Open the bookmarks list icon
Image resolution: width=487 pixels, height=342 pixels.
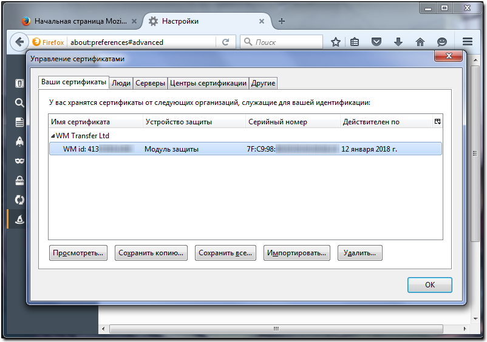[355, 42]
